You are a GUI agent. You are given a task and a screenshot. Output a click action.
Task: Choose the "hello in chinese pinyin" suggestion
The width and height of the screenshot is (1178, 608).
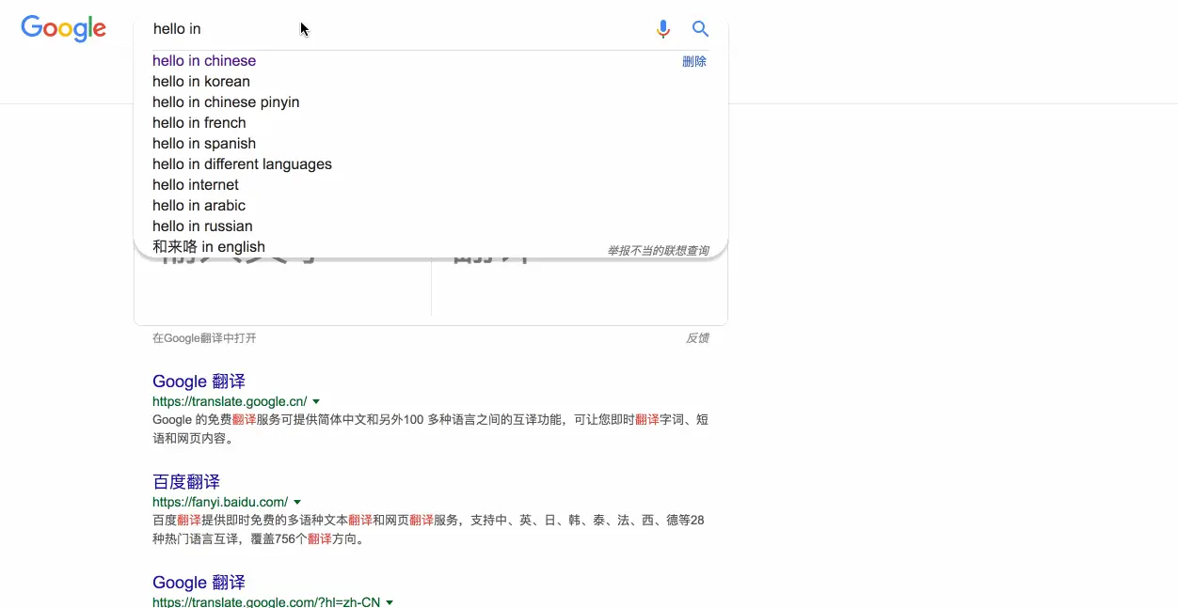click(226, 102)
